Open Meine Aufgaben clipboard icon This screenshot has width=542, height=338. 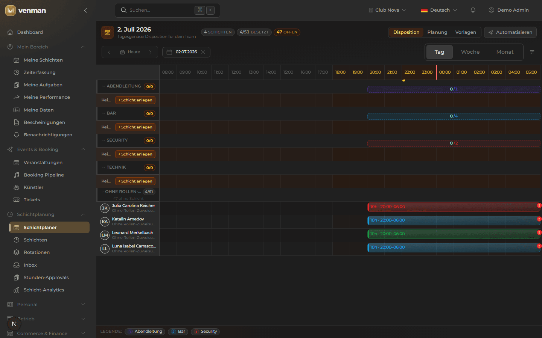(17, 85)
